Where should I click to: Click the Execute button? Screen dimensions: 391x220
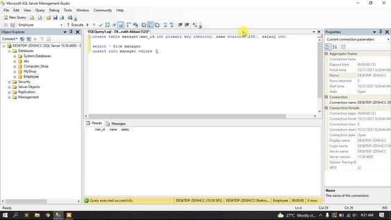pyautogui.click(x=75, y=24)
